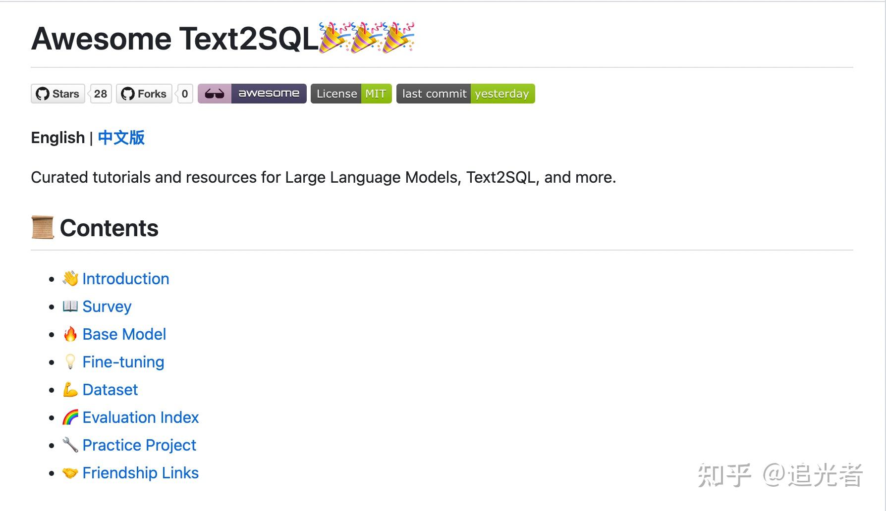Open the Dataset section link

110,390
